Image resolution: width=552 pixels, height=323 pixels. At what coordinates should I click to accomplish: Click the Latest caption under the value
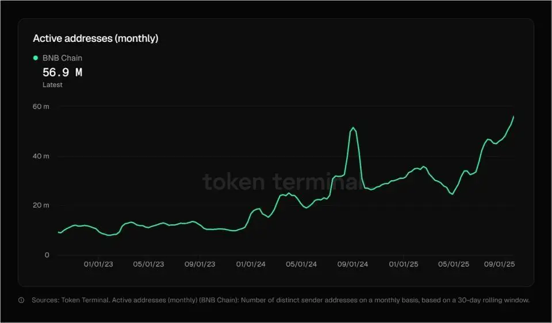[52, 85]
